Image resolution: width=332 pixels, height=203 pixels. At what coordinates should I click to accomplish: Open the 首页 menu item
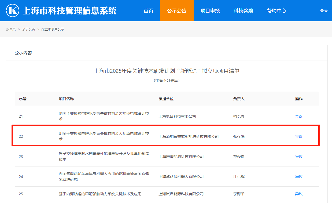click(148, 11)
